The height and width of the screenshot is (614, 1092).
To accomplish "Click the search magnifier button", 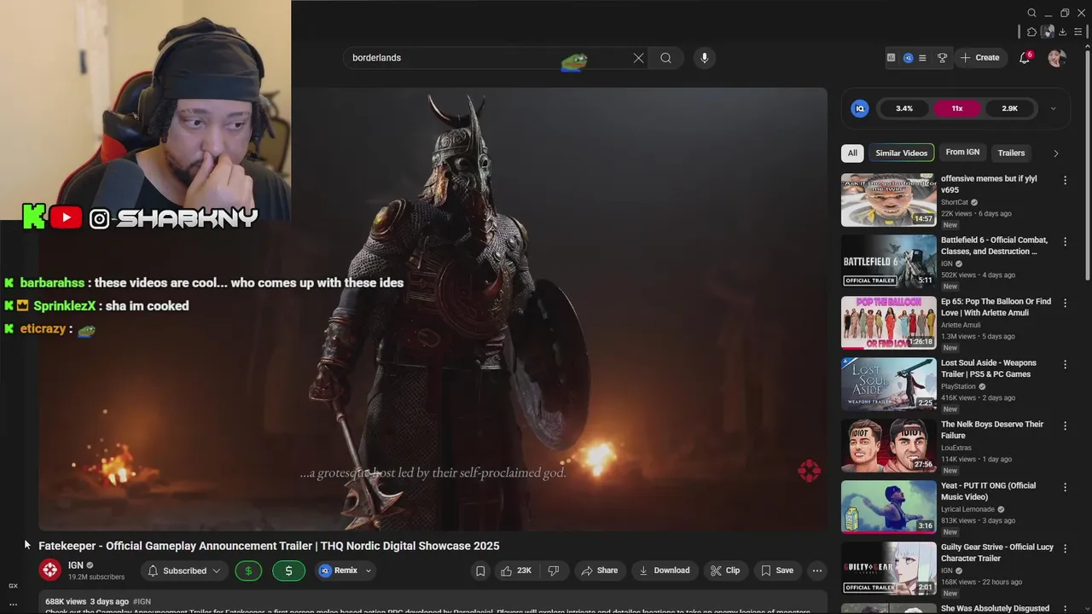I will pyautogui.click(x=665, y=58).
